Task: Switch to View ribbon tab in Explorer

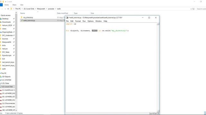Action: 22,5
